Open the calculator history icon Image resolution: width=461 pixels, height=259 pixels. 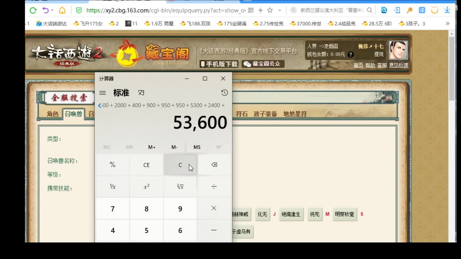click(x=224, y=93)
